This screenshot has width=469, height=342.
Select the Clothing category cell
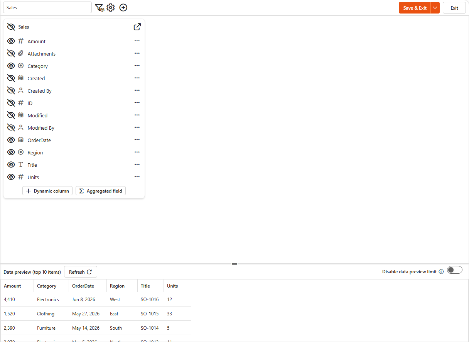point(51,314)
